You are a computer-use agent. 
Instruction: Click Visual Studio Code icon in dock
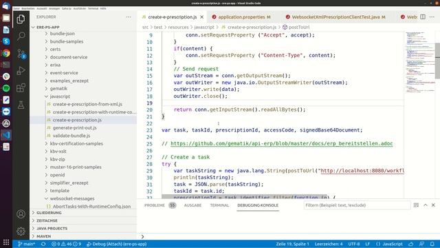pyautogui.click(x=6, y=135)
